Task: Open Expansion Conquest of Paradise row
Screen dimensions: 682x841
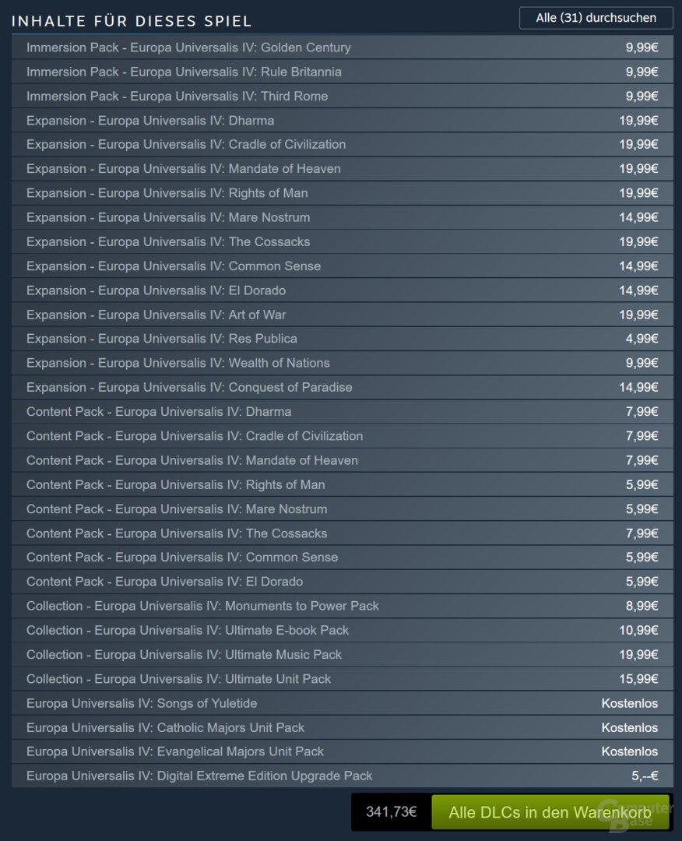Action: pos(342,387)
